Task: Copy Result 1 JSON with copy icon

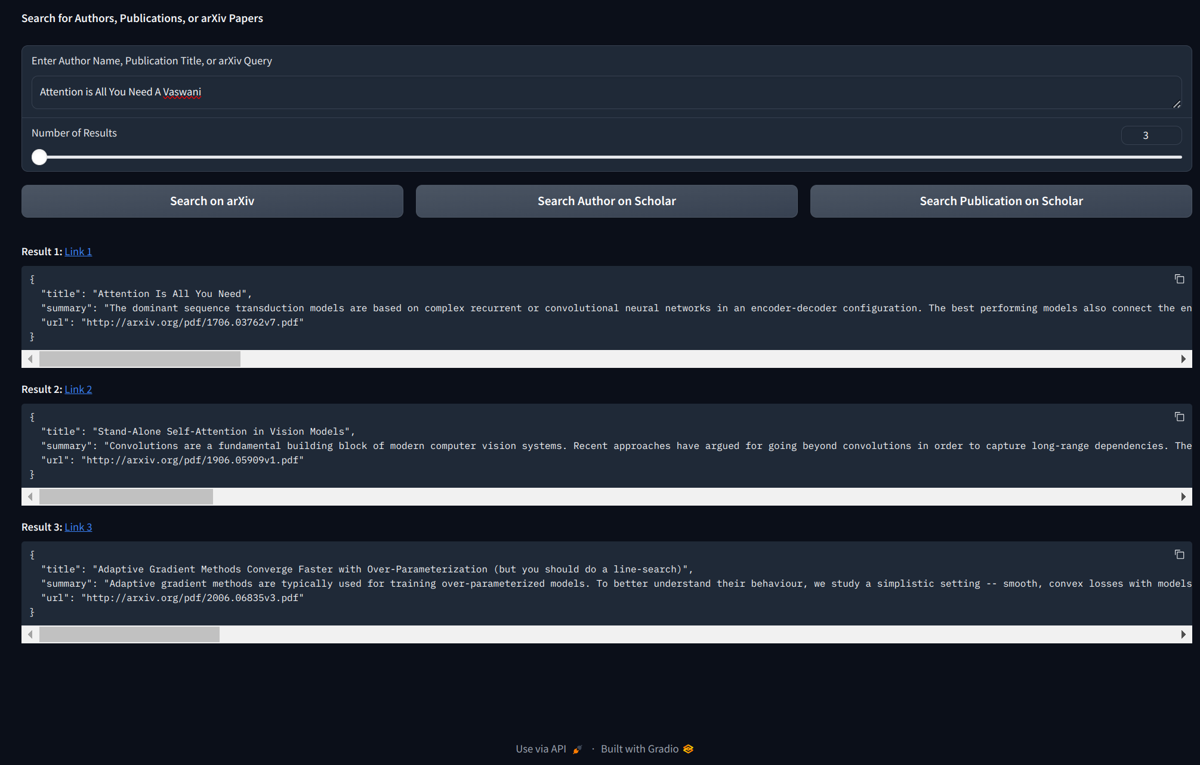Action: (x=1179, y=279)
